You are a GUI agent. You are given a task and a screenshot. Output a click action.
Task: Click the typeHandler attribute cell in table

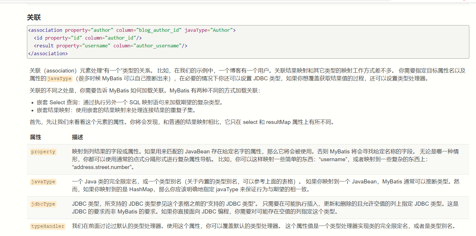pos(48,226)
